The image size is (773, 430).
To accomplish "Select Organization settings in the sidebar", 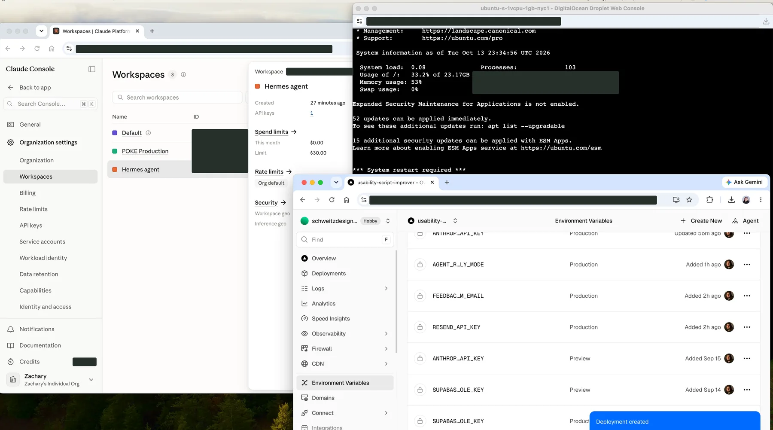I will [49, 143].
